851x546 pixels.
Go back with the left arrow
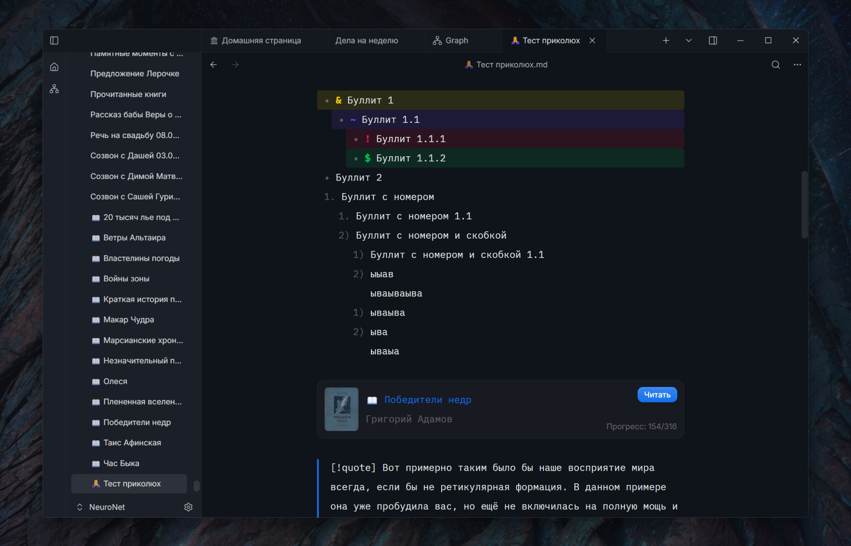214,65
